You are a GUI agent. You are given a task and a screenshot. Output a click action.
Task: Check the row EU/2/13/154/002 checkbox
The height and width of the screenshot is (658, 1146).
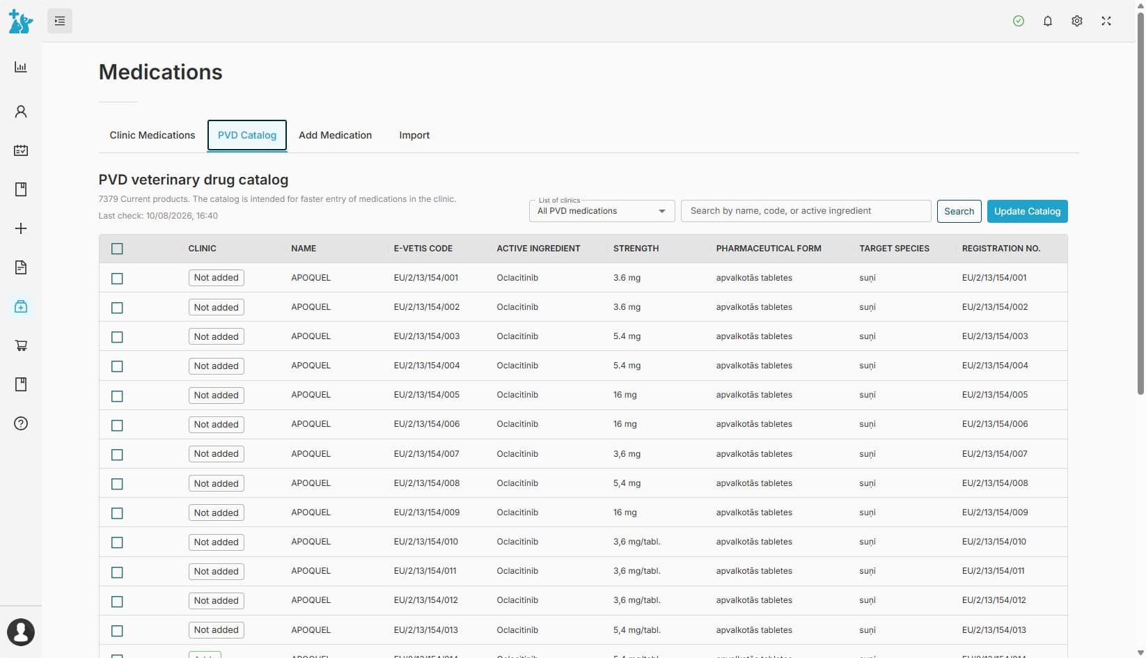click(x=117, y=308)
